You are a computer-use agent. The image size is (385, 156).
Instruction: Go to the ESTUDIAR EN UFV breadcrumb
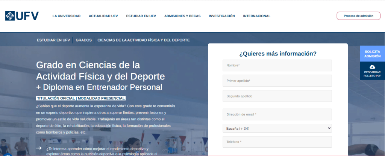(x=53, y=40)
